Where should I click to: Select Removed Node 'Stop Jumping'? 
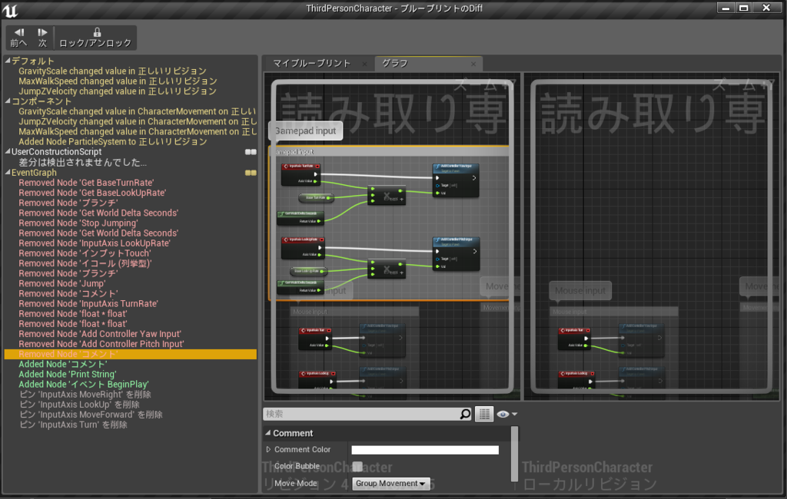tap(78, 223)
